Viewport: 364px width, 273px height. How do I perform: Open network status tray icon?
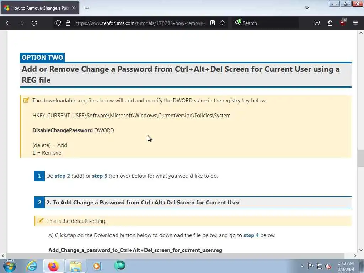tap(320, 266)
